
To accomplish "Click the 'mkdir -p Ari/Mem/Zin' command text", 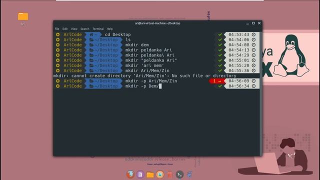I will pyautogui.click(x=151, y=81).
